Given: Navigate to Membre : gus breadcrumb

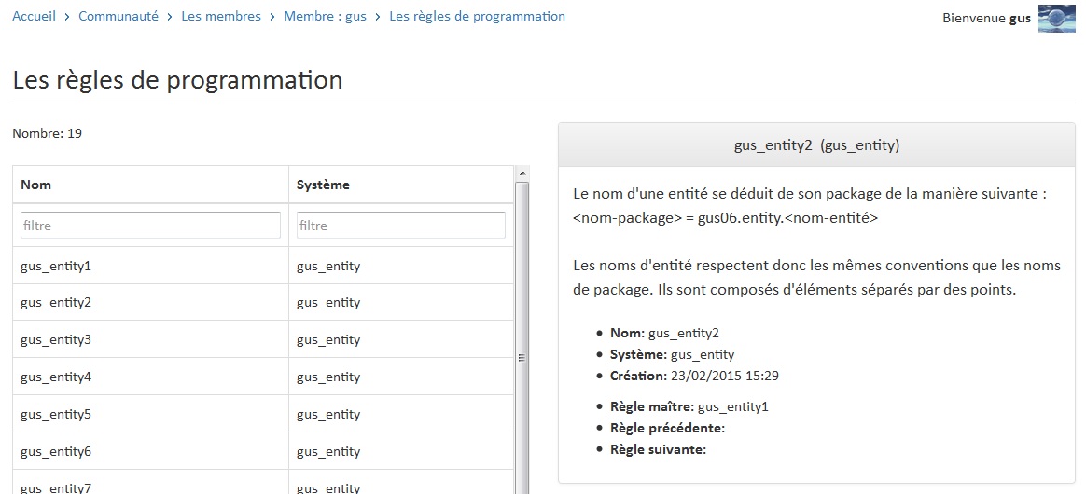Looking at the screenshot, I should (x=325, y=16).
